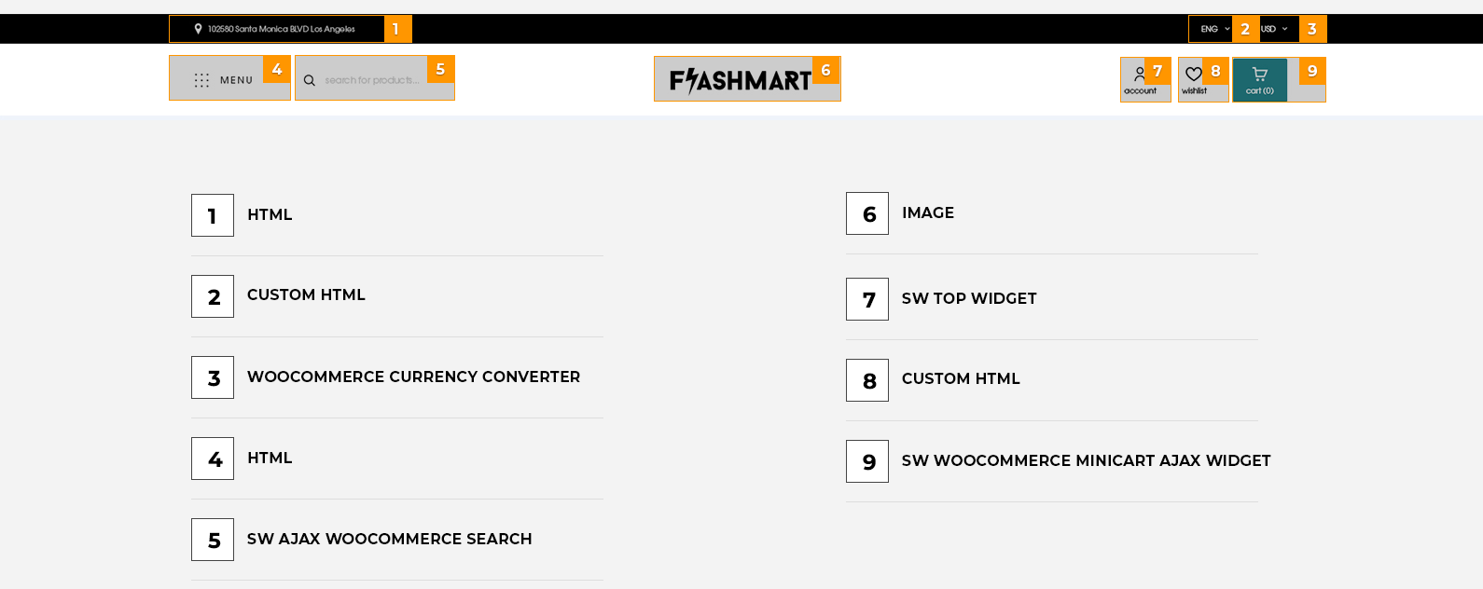This screenshot has width=1483, height=589.
Task: Click the orange number 6 badge
Action: pos(825,70)
